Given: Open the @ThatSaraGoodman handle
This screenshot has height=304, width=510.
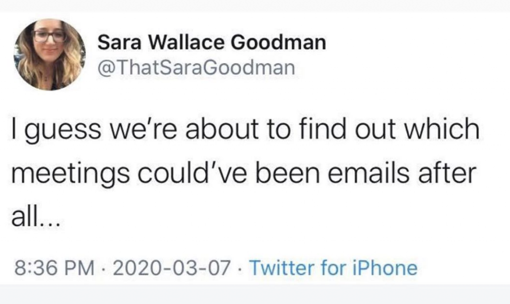Looking at the screenshot, I should tap(196, 68).
